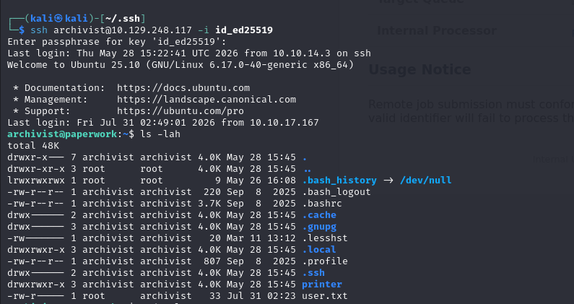
Task: Click the ls -lah command text
Action: 160,134
